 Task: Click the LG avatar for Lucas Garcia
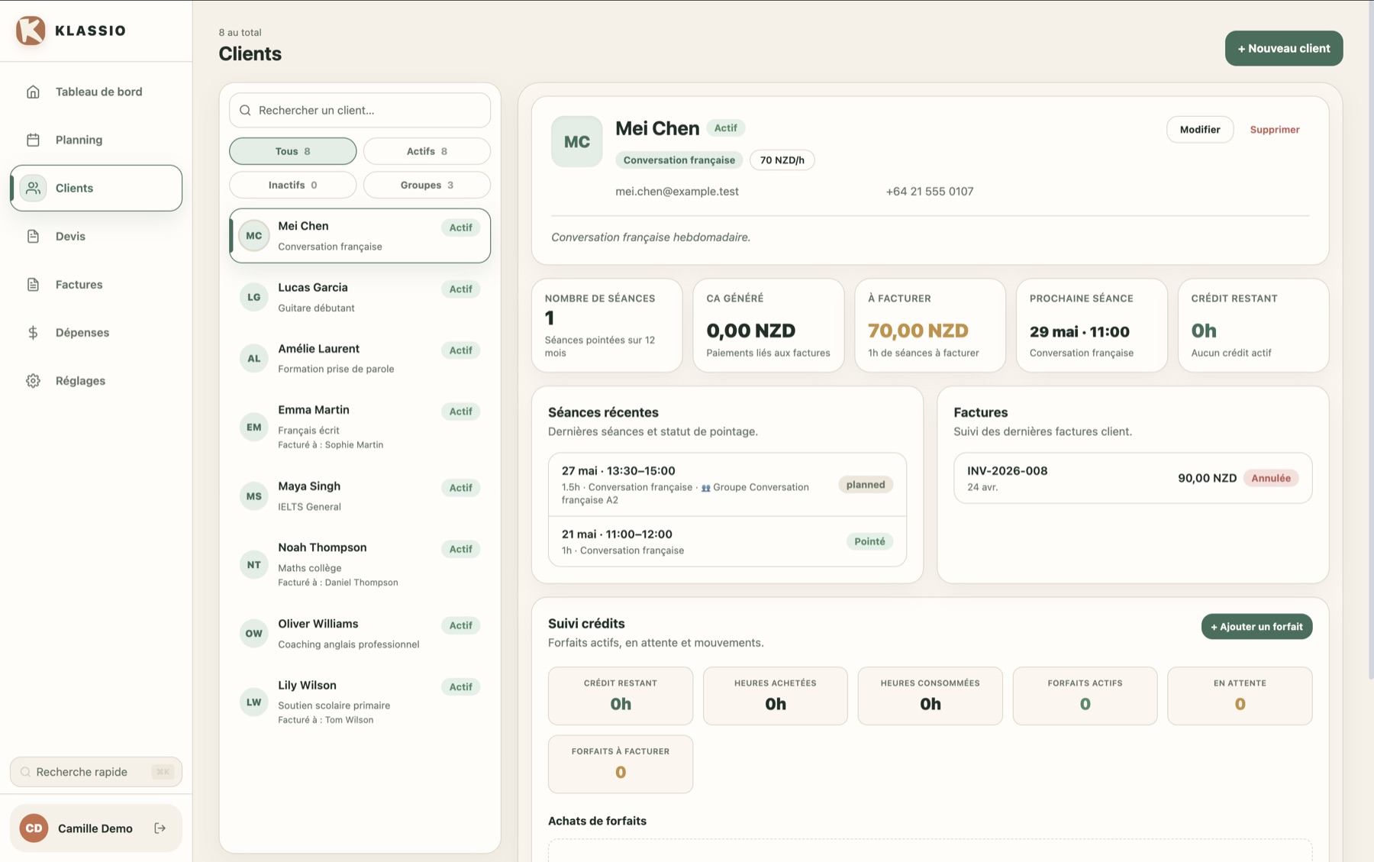pyautogui.click(x=253, y=297)
